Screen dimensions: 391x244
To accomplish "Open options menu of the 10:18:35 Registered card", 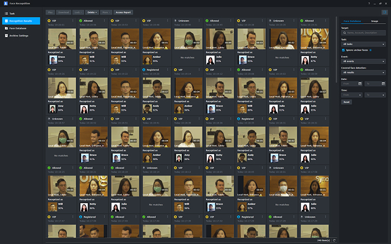I will pyautogui.click(x=262, y=119).
